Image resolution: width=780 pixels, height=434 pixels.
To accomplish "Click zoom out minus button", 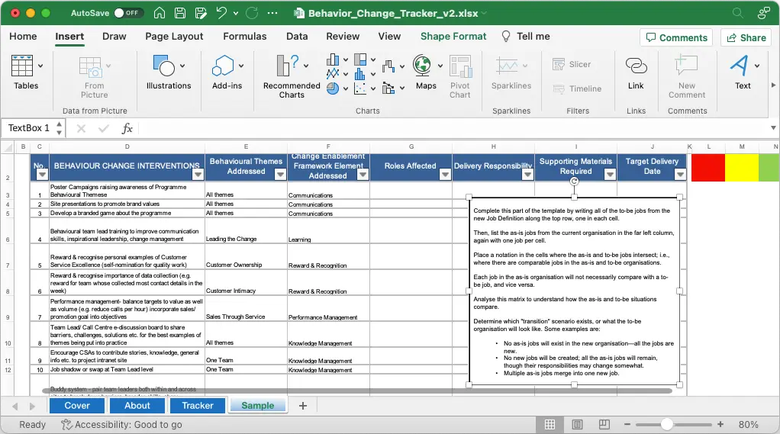I will coord(627,425).
